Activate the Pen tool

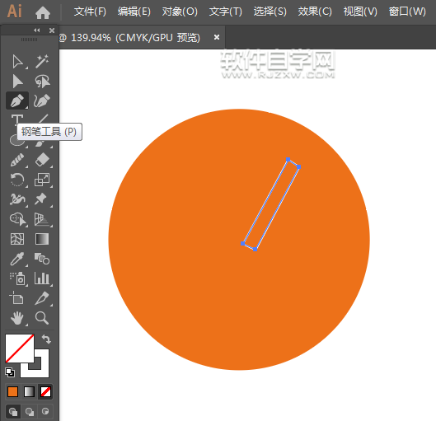pos(17,101)
